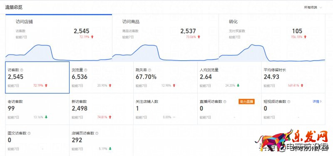This screenshot has height=156, width=333.
Task: Click the 67.70% bounce rate value
Action: 146,77
